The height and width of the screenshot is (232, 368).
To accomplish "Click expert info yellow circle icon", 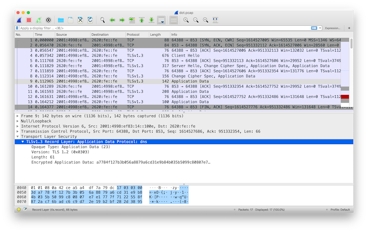I will [x=19, y=210].
